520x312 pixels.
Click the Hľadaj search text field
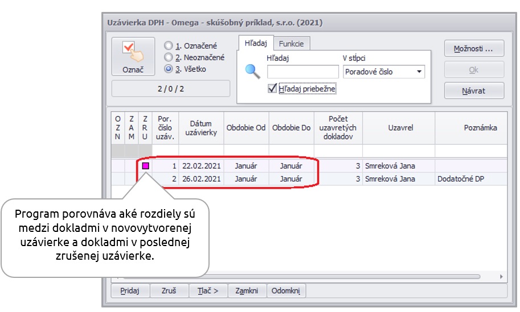(x=302, y=72)
